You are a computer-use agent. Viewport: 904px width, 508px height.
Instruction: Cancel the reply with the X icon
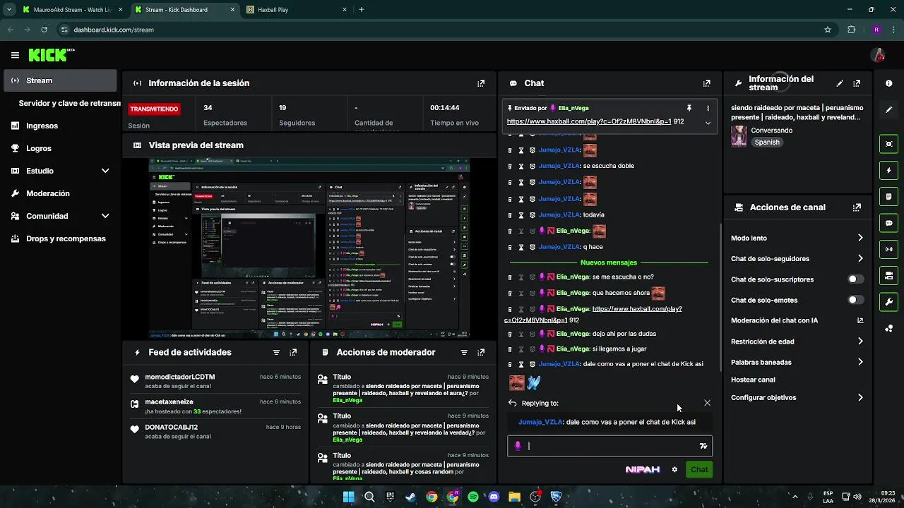pyautogui.click(x=707, y=403)
